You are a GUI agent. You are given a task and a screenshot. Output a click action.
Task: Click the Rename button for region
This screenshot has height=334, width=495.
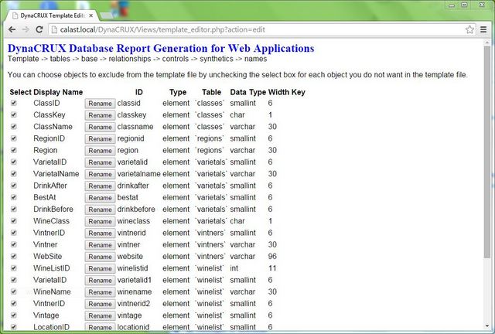(x=100, y=151)
